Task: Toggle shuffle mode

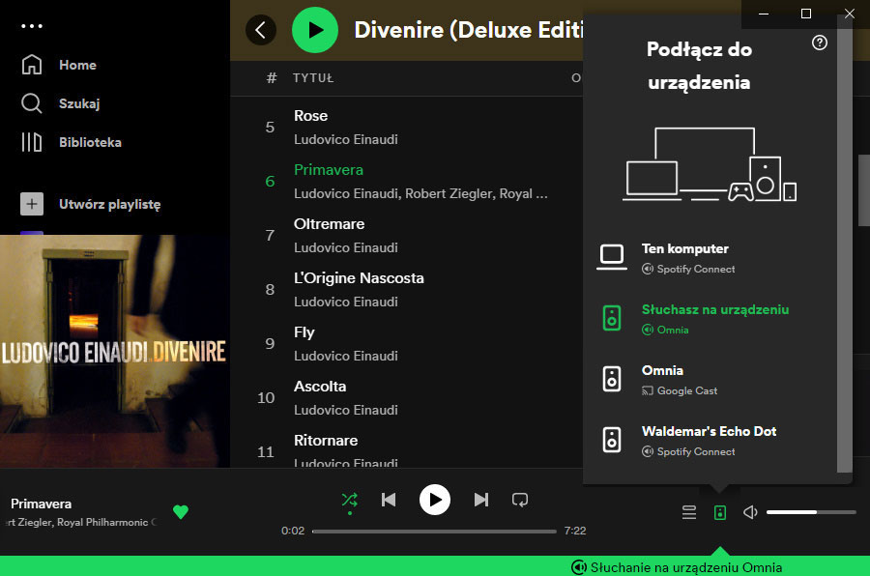Action: click(350, 500)
